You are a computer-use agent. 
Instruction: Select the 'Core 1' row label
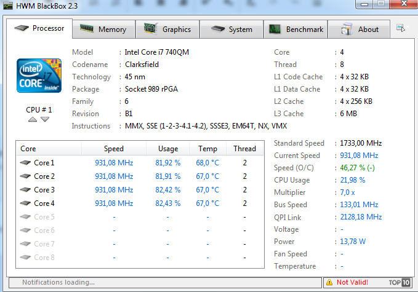[44, 163]
